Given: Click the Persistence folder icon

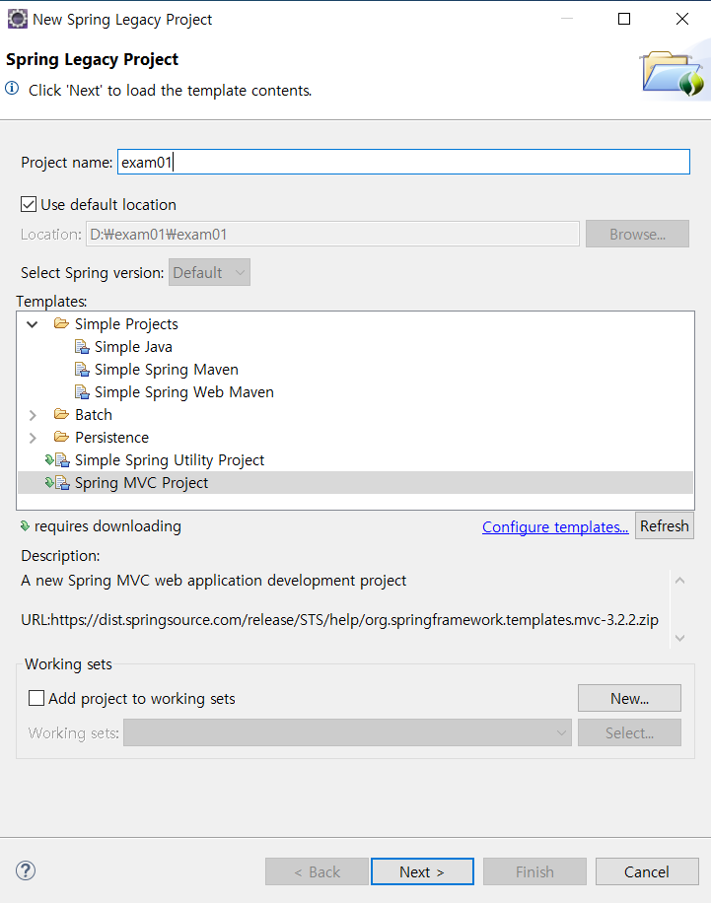Looking at the screenshot, I should [x=61, y=437].
